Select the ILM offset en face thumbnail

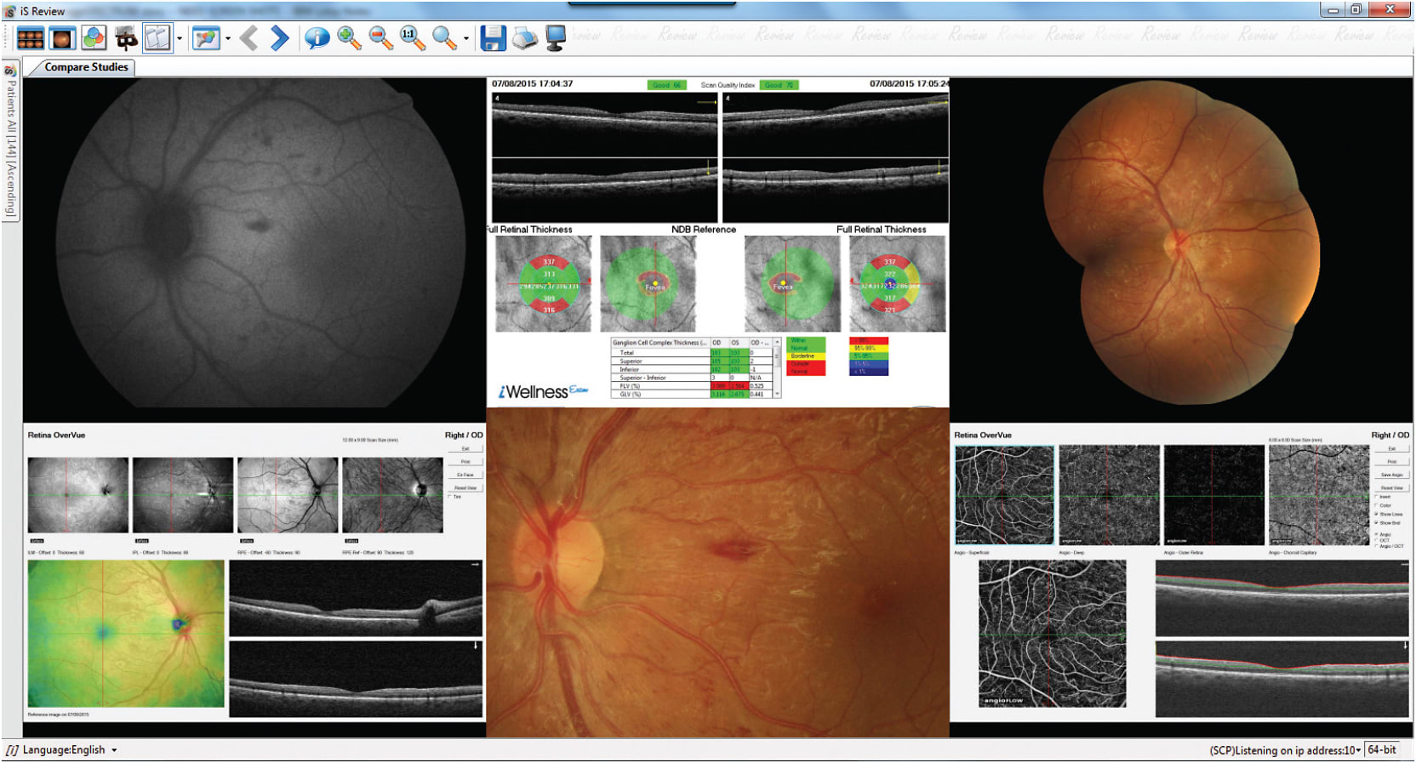(78, 495)
